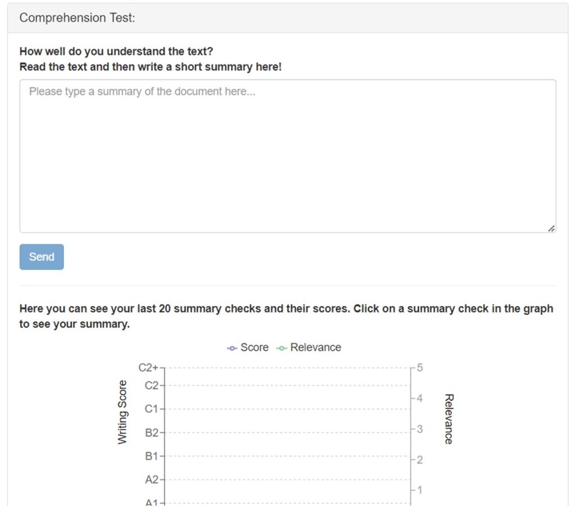Select the A2 writing score label

pyautogui.click(x=152, y=480)
